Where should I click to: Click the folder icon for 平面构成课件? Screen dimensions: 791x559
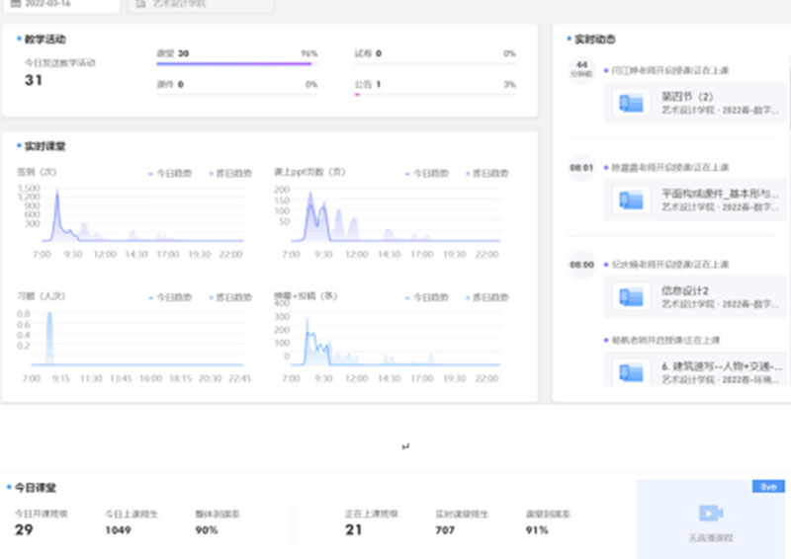pyautogui.click(x=629, y=200)
